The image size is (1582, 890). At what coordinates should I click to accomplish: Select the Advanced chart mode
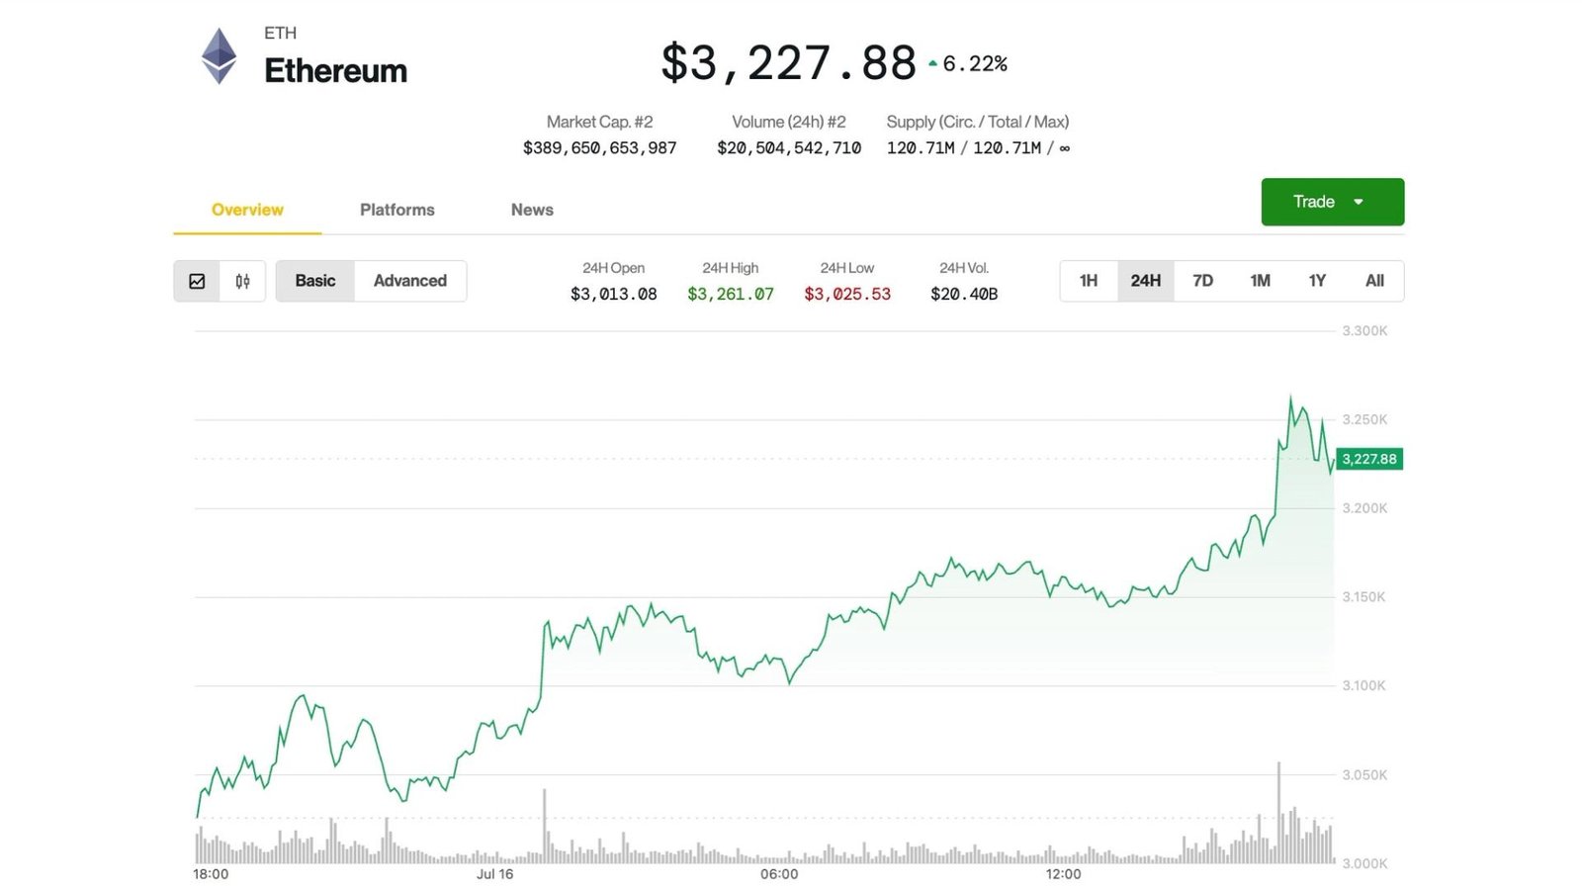point(409,281)
